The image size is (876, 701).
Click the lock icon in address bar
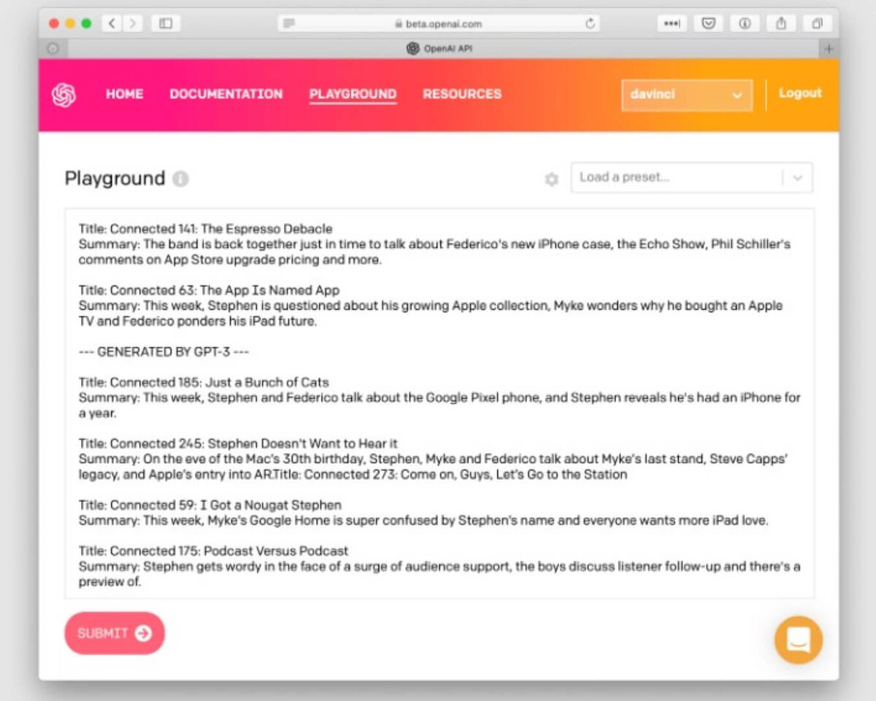tap(399, 23)
